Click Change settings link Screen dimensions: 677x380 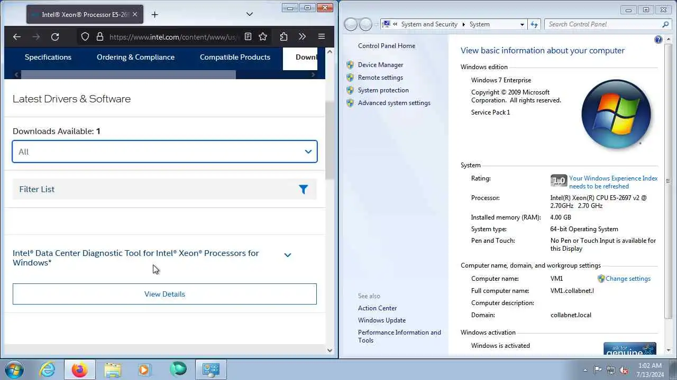point(628,279)
